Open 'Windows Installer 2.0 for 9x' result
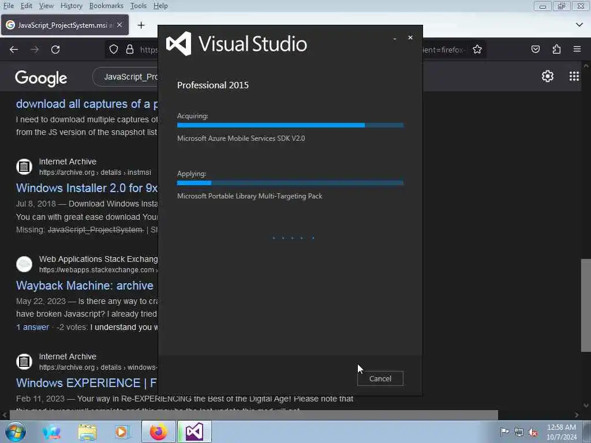This screenshot has height=443, width=591. [x=87, y=188]
